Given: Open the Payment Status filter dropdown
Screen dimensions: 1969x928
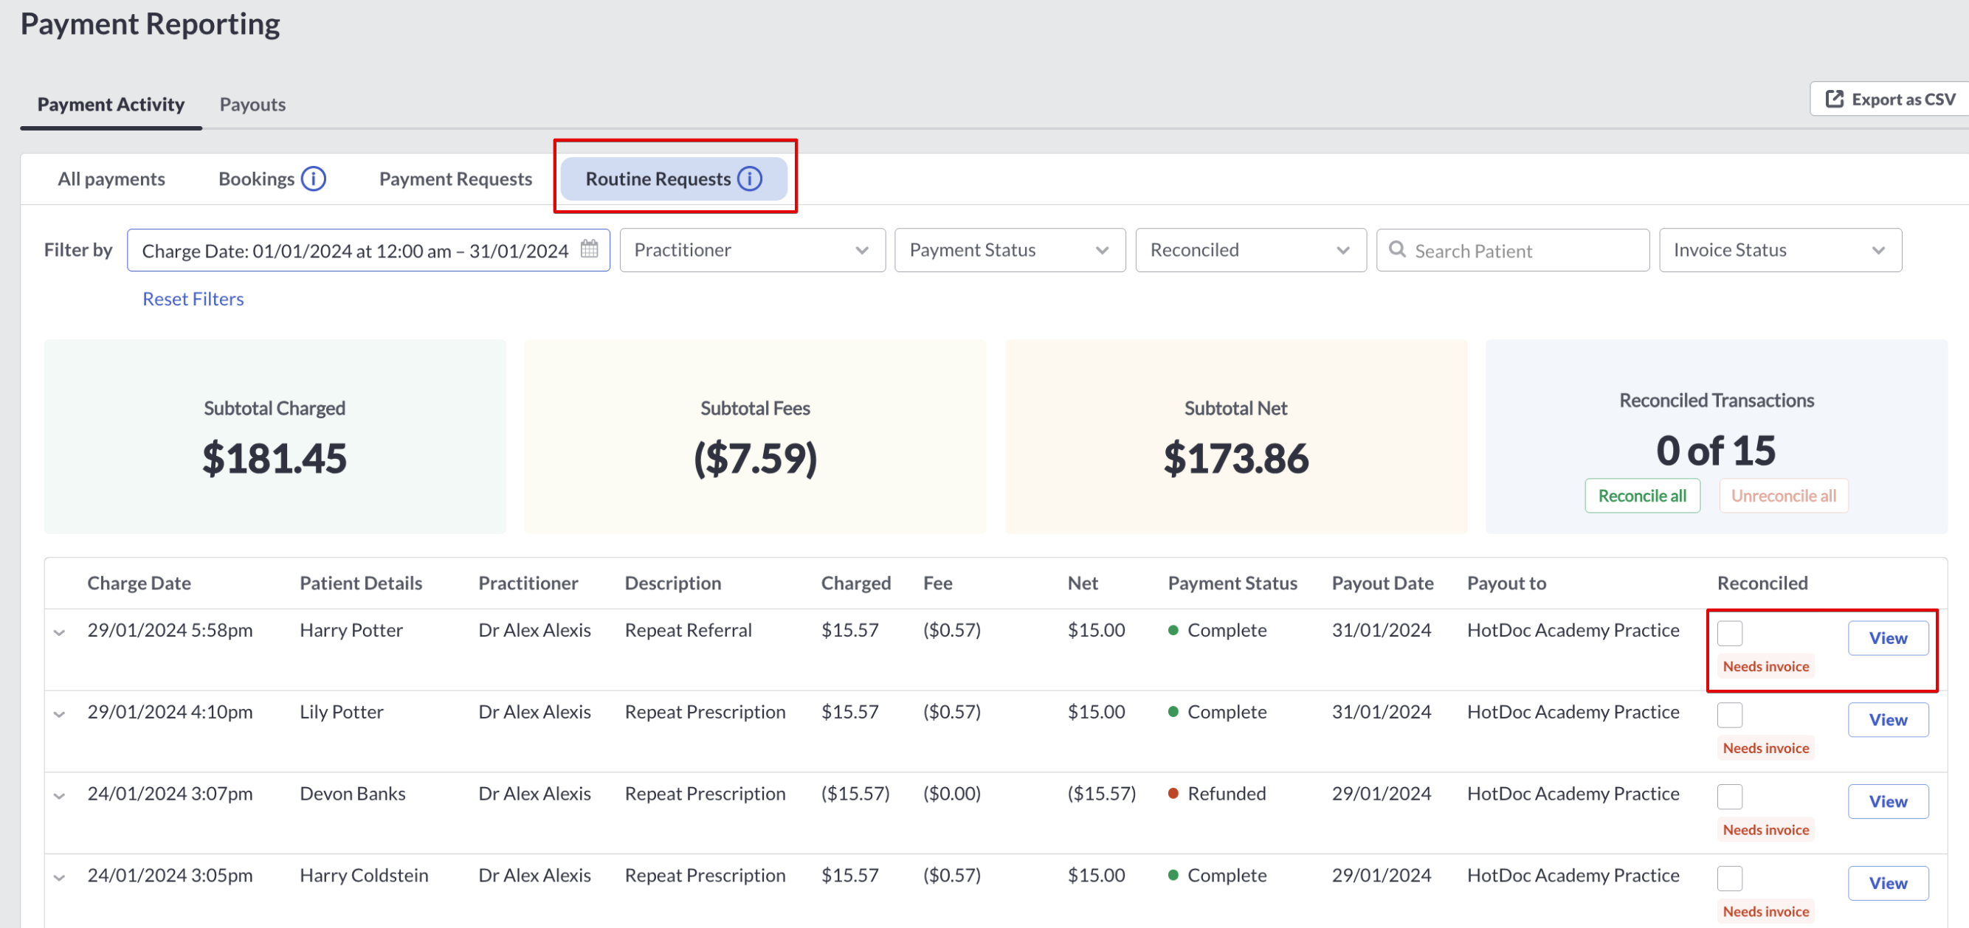Looking at the screenshot, I should coord(1010,250).
